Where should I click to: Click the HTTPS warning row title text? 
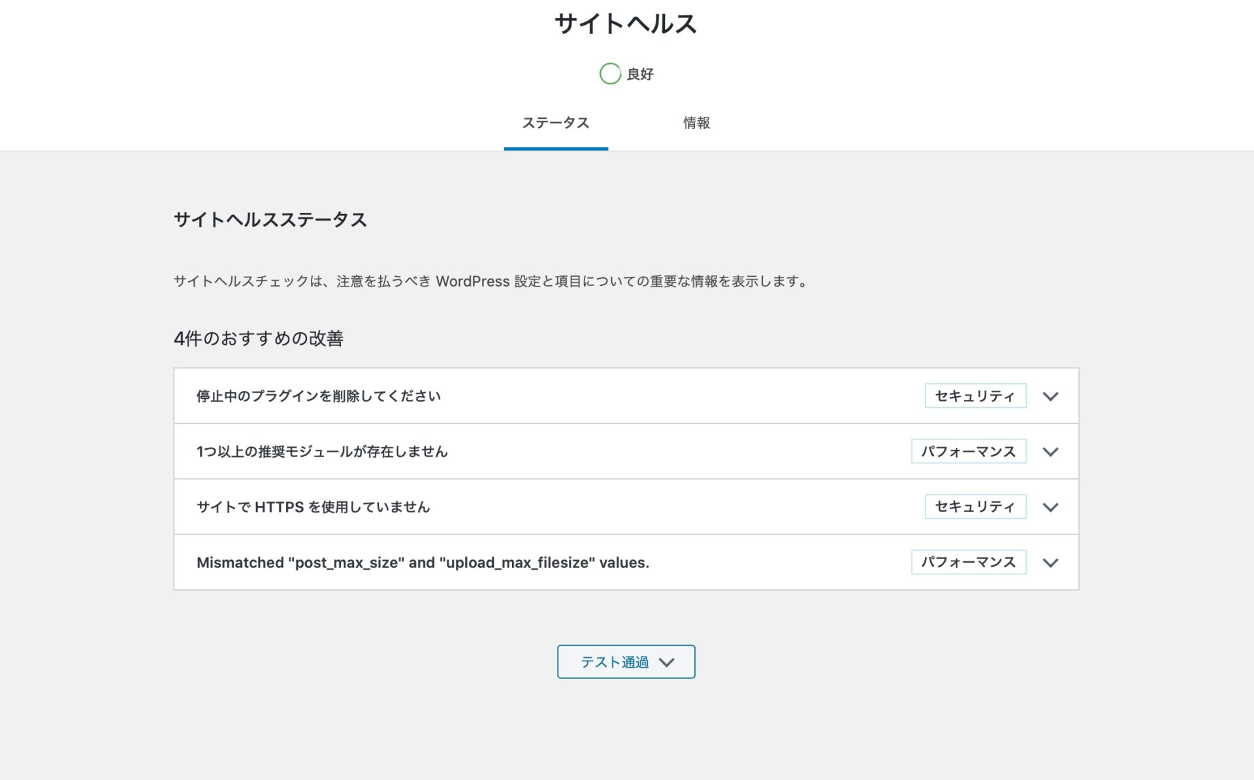point(313,507)
